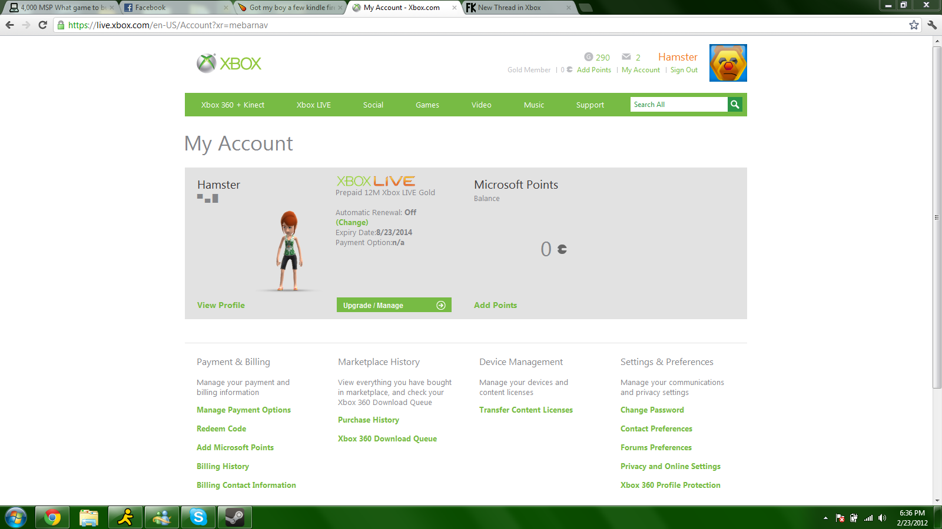Click the page's vertical scrollbar thumb
The image size is (942, 529).
point(937,217)
